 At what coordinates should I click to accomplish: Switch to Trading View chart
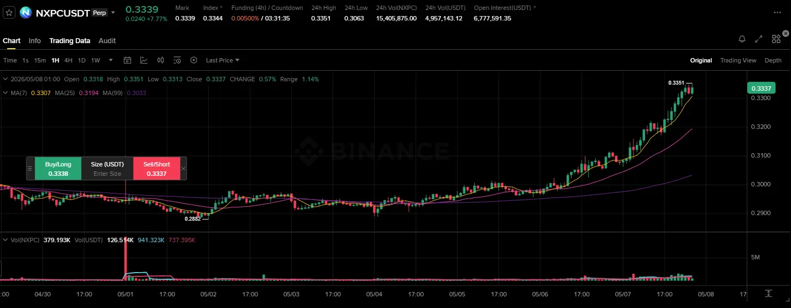click(x=738, y=60)
